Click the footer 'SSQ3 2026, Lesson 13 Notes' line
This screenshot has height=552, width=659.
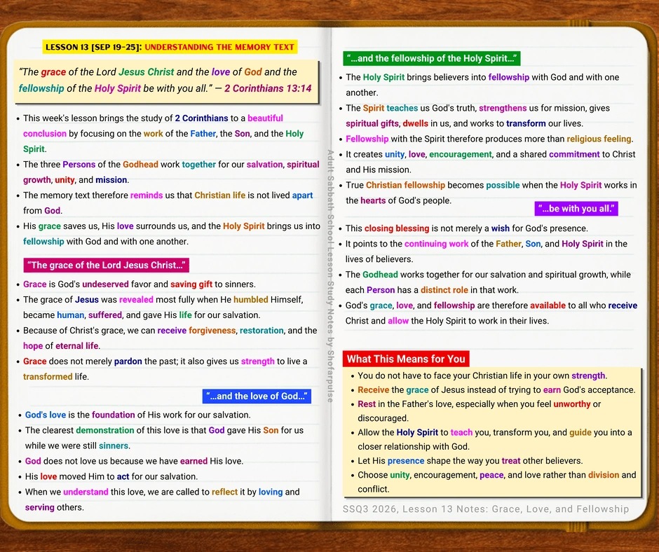pyautogui.click(x=486, y=509)
